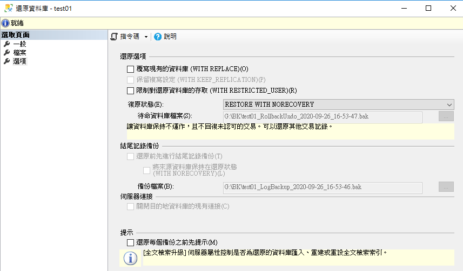Click the info icon in 就緒 status bar

(x=5, y=23)
